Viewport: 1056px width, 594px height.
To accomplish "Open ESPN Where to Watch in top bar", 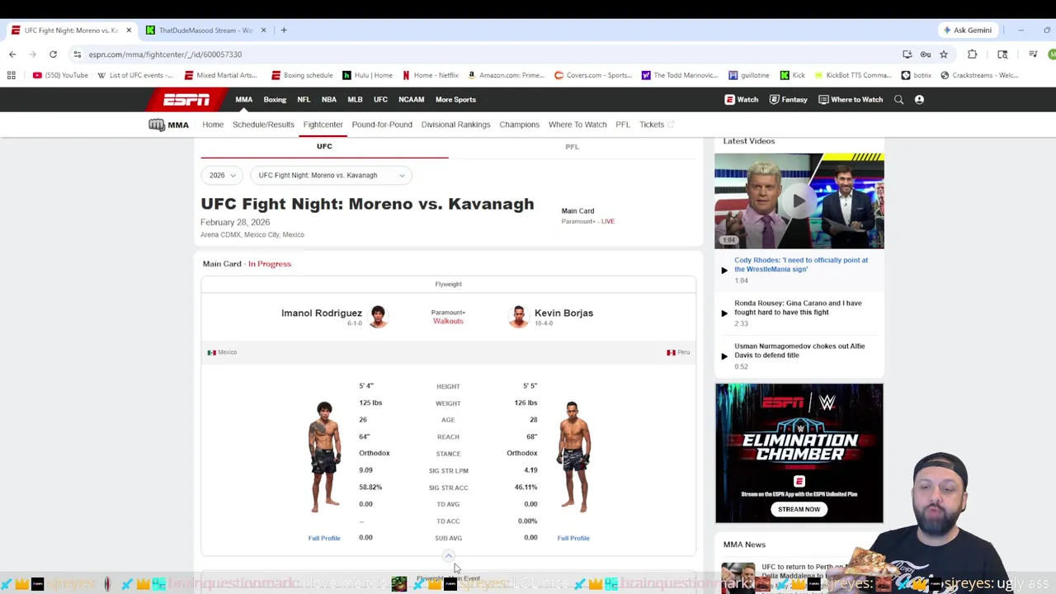I will tap(851, 100).
